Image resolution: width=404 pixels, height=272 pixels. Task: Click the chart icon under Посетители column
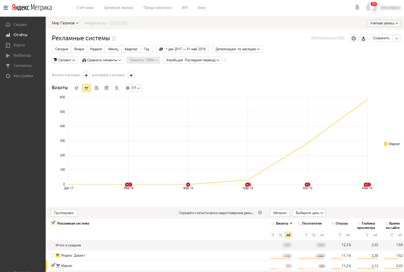[322, 235]
